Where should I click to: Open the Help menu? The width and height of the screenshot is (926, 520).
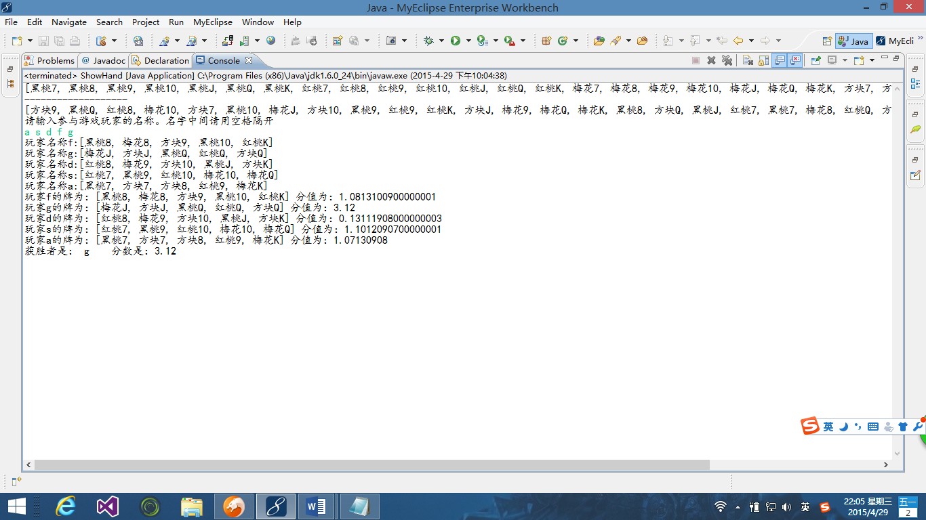pos(292,22)
